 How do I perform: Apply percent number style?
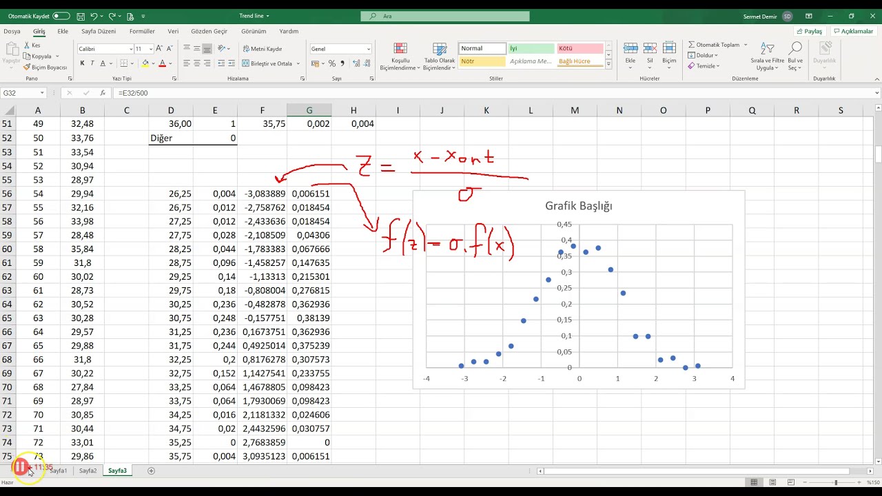[332, 63]
